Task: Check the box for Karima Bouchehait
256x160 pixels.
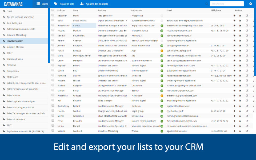Action: (x=53, y=35)
